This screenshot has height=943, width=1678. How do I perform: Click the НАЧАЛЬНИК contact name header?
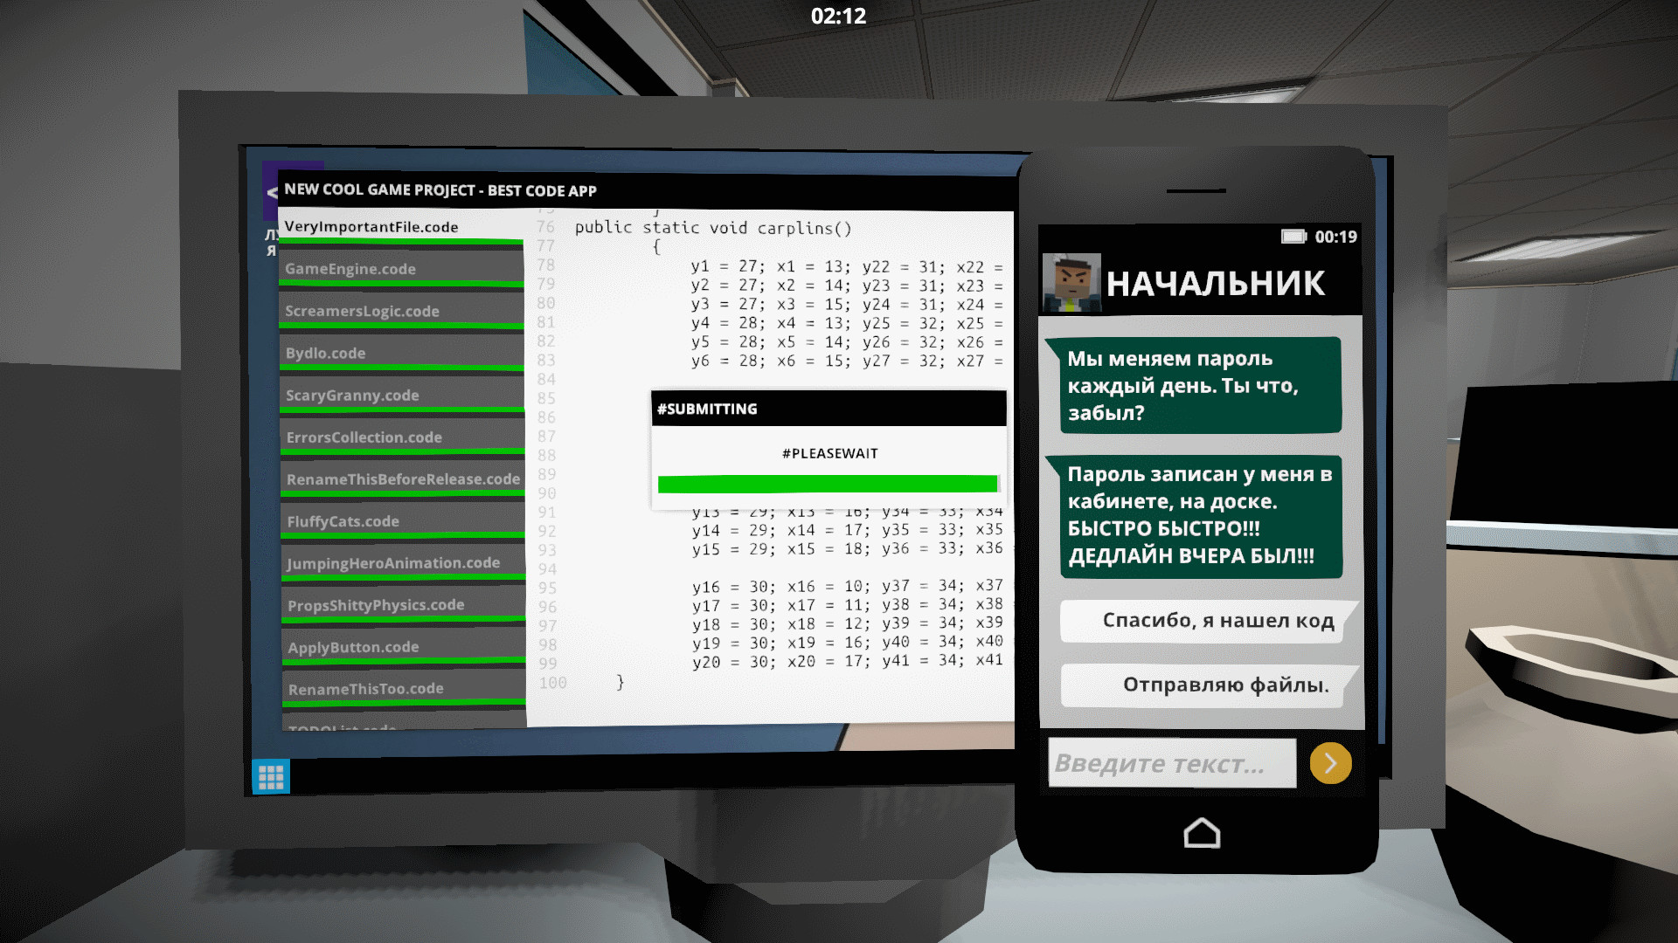click(x=1215, y=284)
